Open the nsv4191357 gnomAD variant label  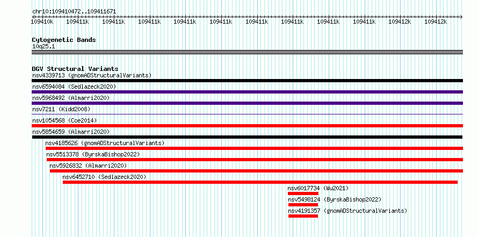tap(347, 211)
